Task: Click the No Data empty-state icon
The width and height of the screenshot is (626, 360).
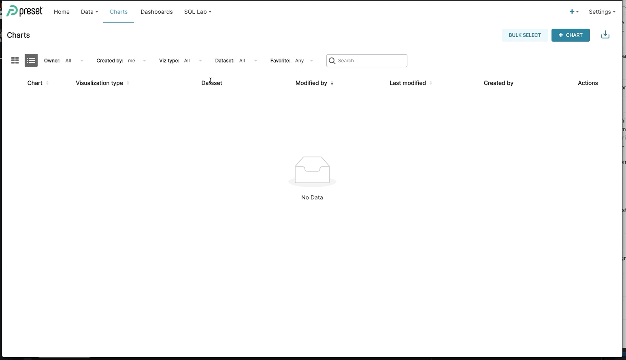Action: tap(312, 172)
